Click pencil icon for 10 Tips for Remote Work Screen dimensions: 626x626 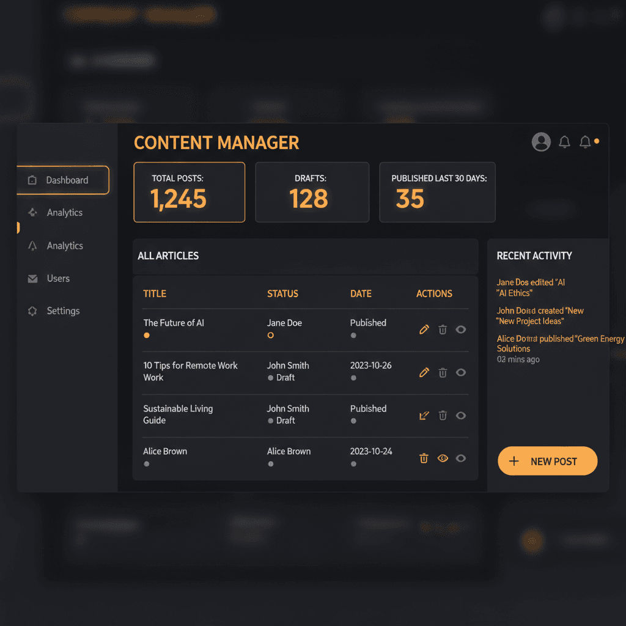point(424,372)
